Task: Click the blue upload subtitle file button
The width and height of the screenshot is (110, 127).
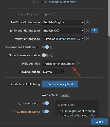Action: click(94, 30)
